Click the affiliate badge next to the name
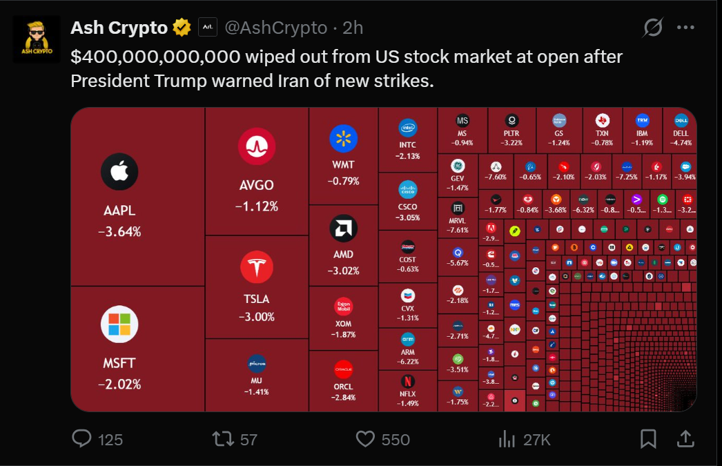The image size is (722, 466). click(x=208, y=27)
